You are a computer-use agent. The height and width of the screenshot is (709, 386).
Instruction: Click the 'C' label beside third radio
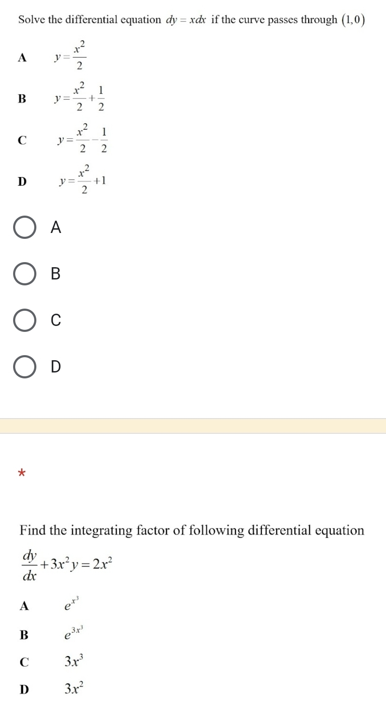pyautogui.click(x=56, y=320)
